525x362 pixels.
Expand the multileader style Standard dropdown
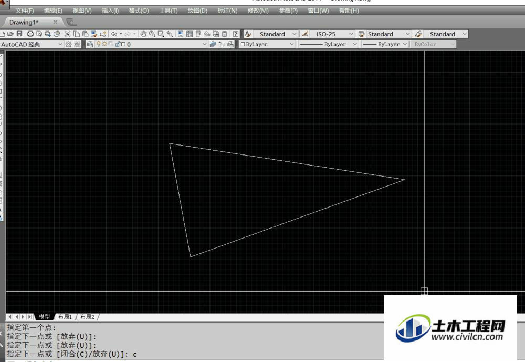pos(465,34)
